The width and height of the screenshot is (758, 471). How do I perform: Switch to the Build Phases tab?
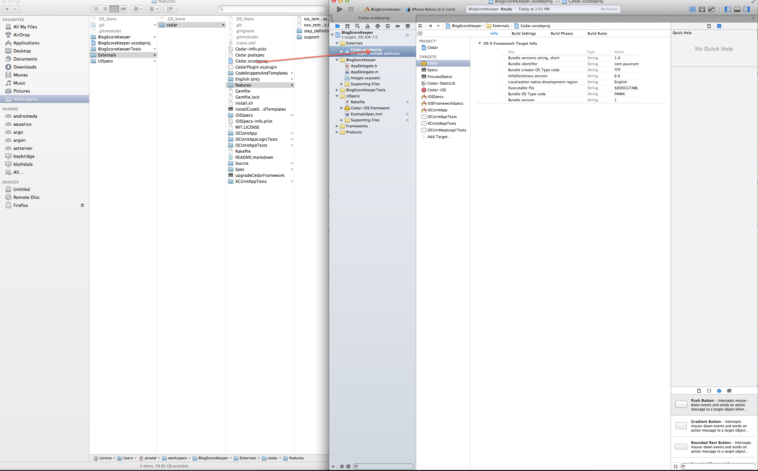coord(562,33)
